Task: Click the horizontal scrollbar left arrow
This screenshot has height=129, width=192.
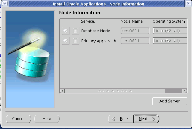Action: [x=62, y=91]
